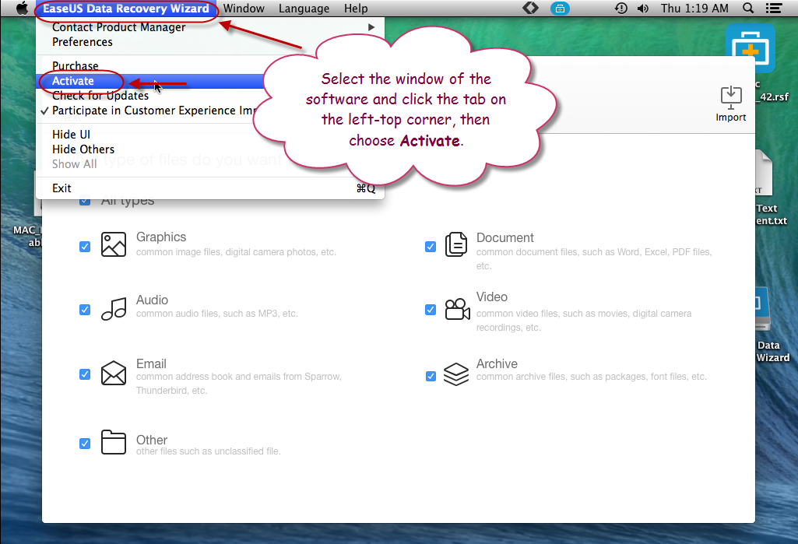798x544 pixels.
Task: Click the Video type label
Action: (491, 297)
